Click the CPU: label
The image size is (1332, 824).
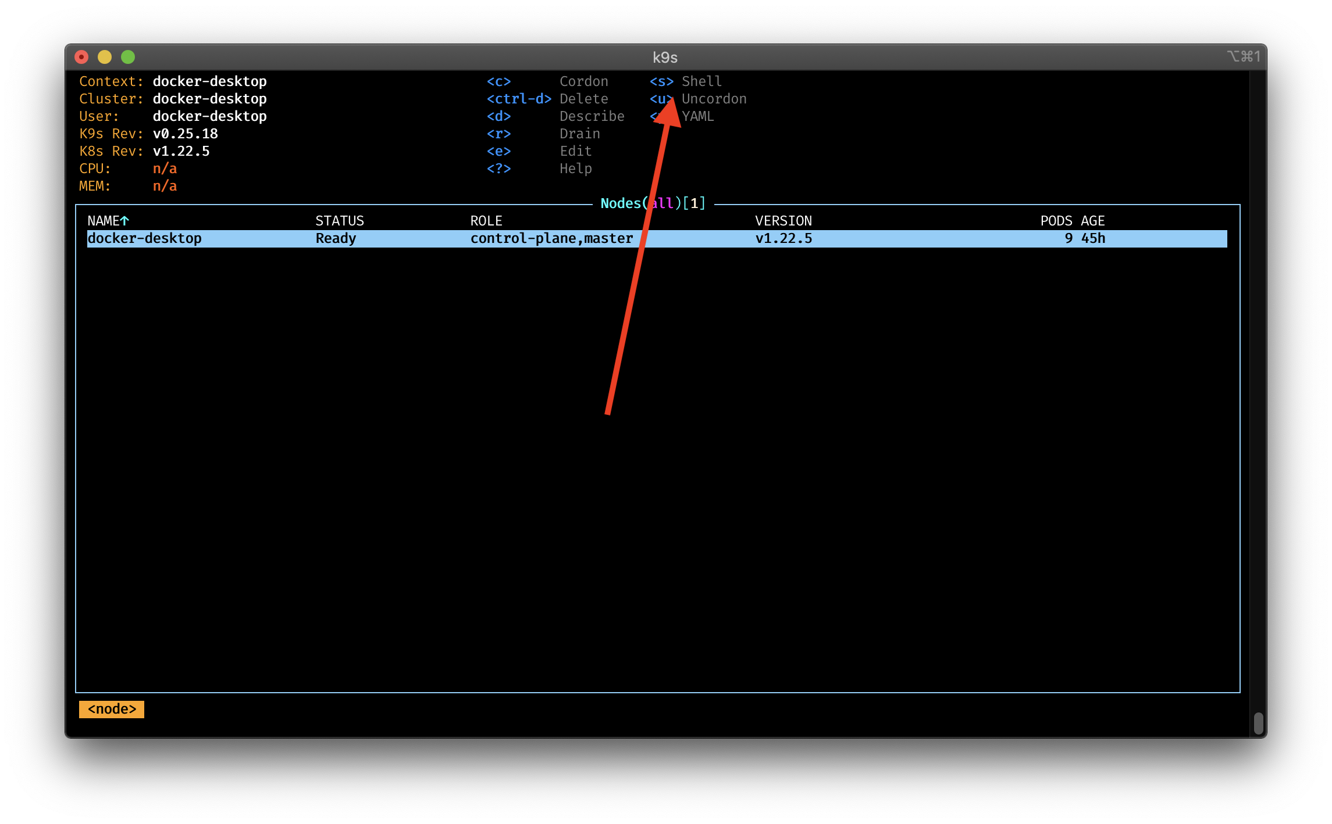(x=95, y=169)
